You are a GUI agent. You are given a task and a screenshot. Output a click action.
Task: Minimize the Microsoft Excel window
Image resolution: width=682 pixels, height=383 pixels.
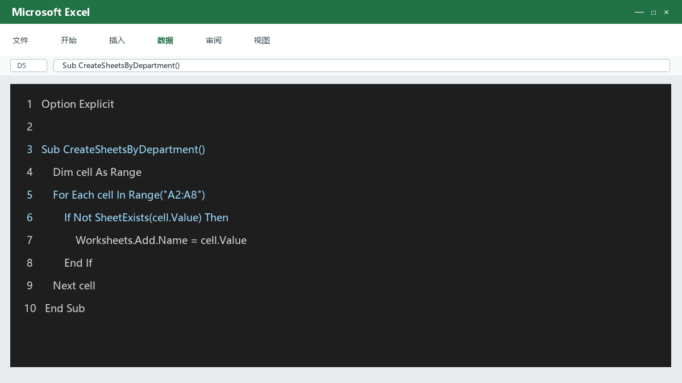(x=639, y=12)
